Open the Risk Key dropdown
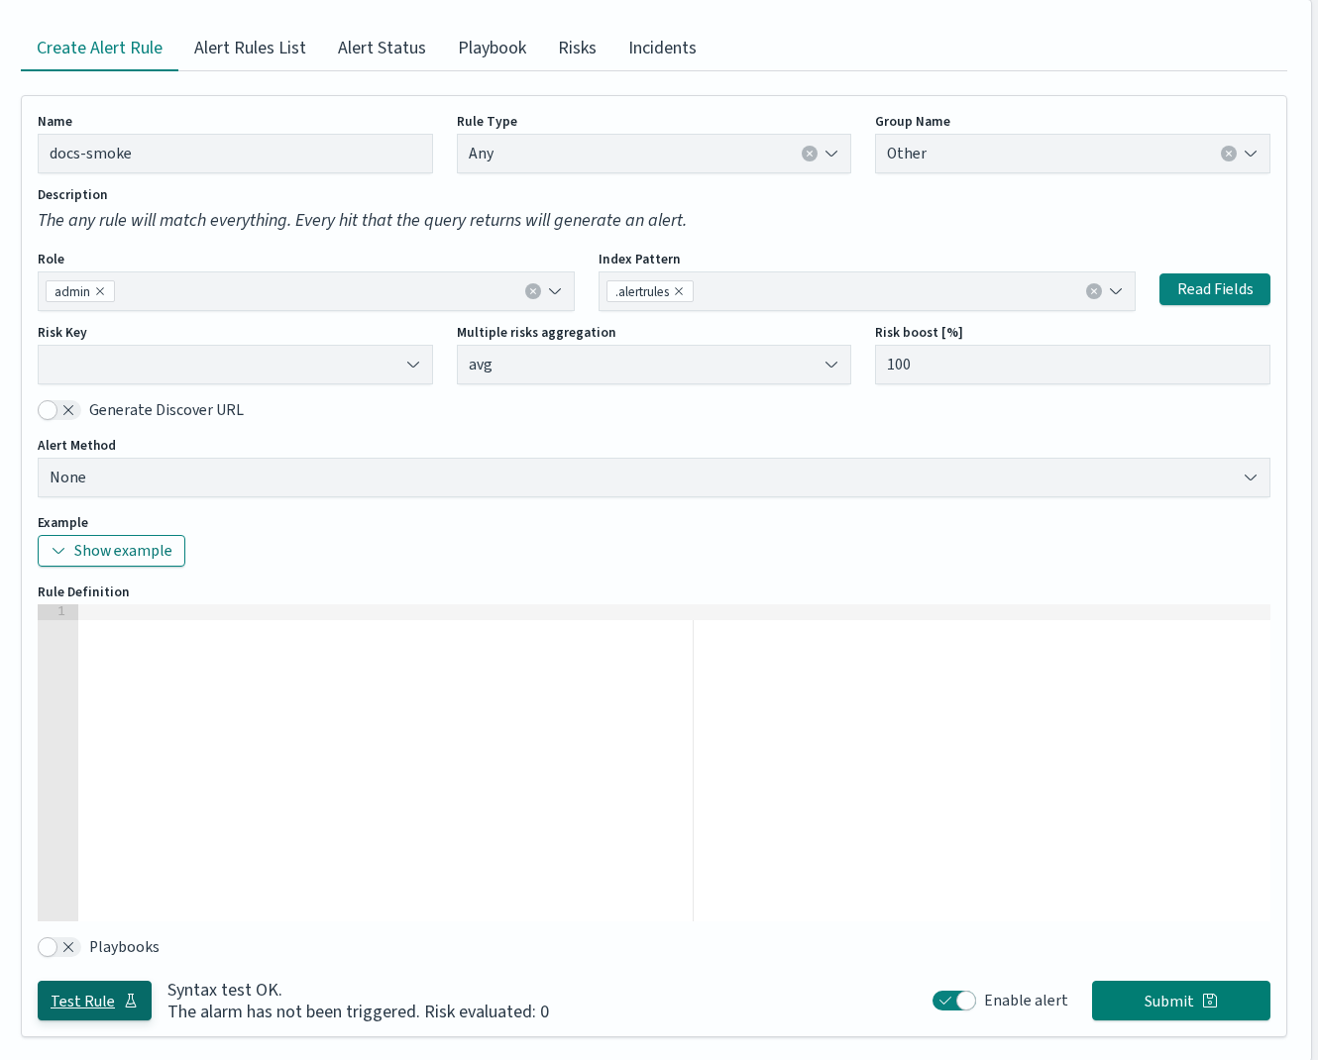Viewport: 1318px width, 1060px height. pos(235,365)
